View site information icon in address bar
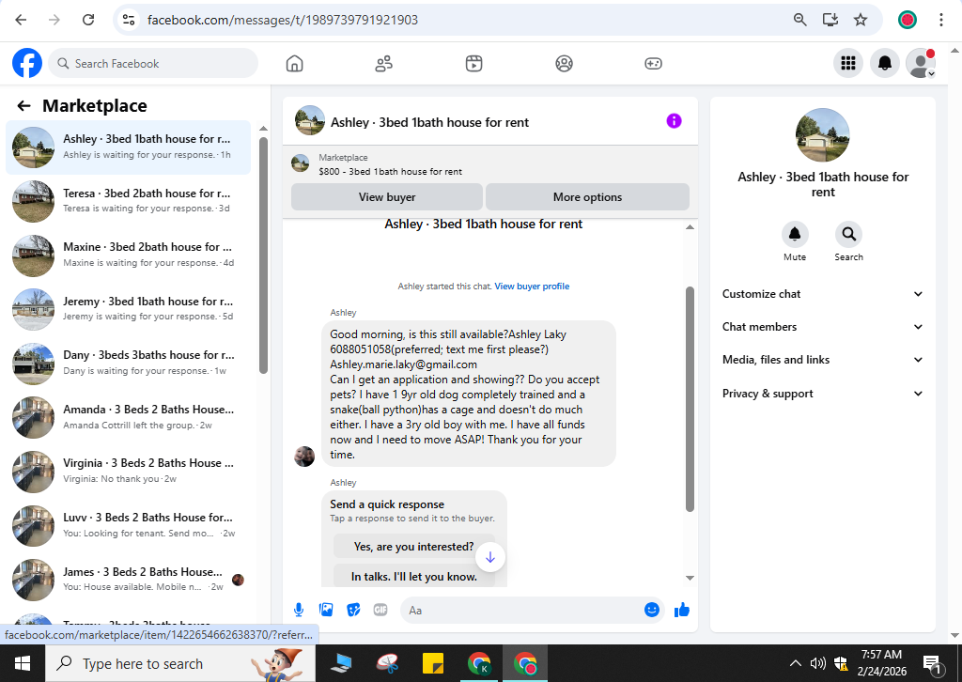Viewport: 962px width, 682px height. coord(129,20)
